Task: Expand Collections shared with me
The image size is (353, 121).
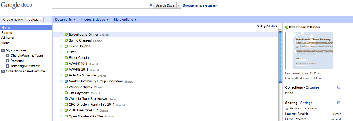Action: [3, 71]
